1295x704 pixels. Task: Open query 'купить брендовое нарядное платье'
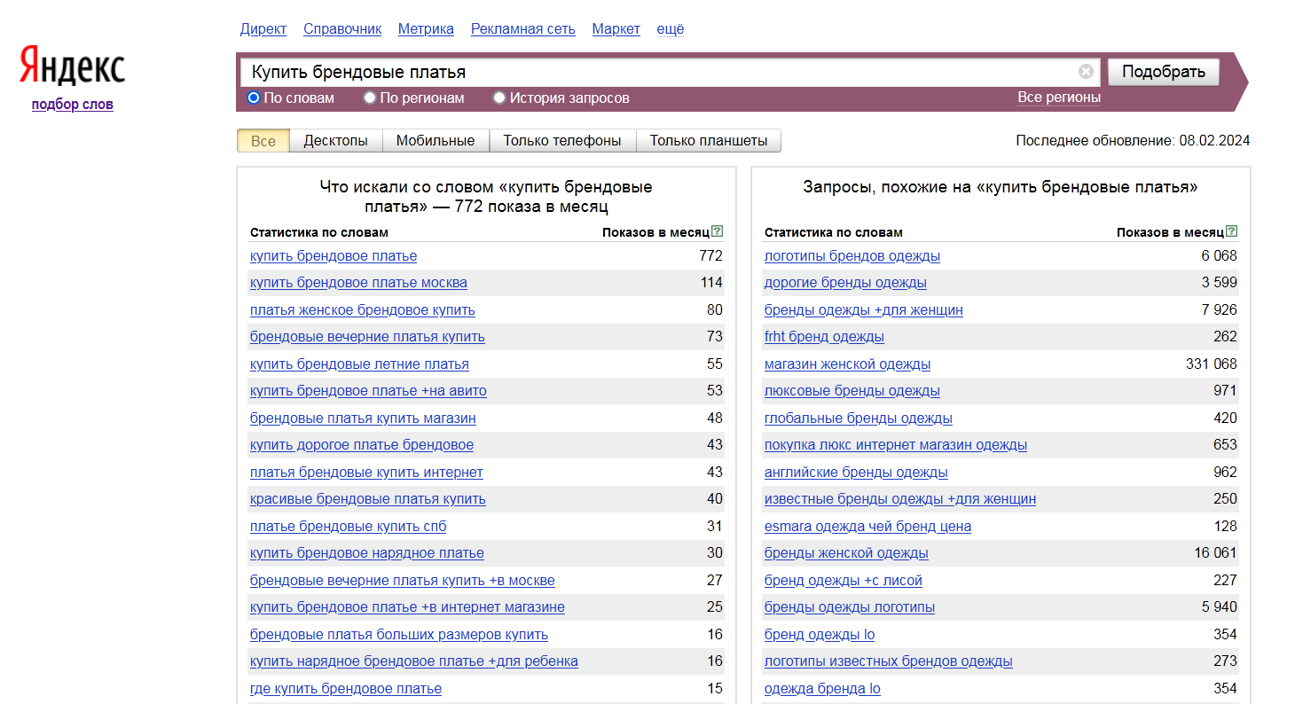[367, 553]
